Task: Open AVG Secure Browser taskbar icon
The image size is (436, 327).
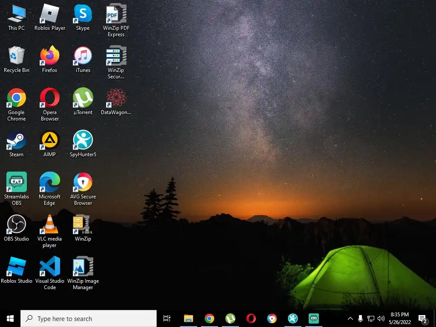Action: [272, 318]
